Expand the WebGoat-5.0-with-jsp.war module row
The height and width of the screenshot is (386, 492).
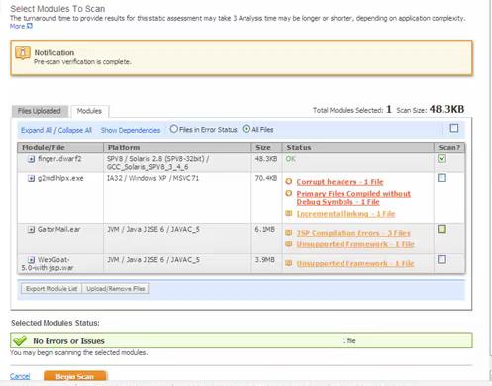31,260
